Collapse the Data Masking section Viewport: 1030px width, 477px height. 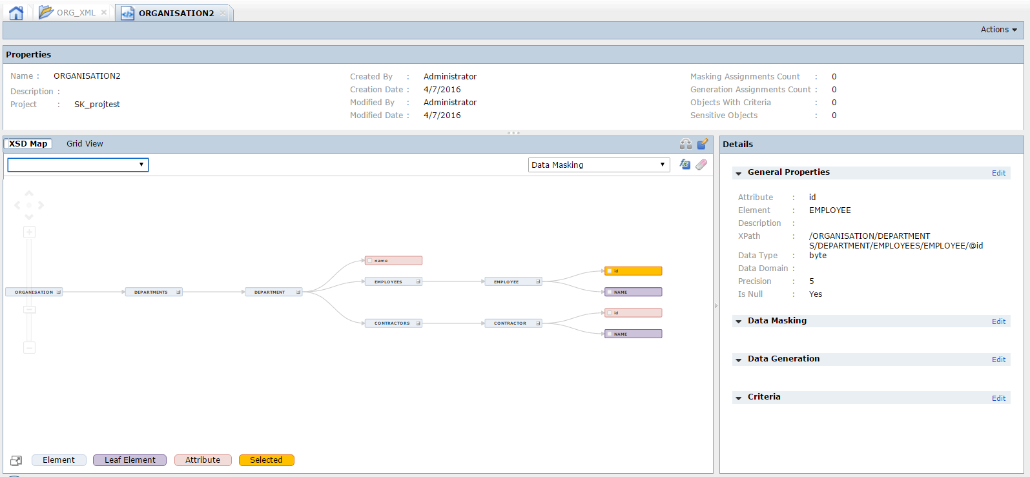coord(739,322)
